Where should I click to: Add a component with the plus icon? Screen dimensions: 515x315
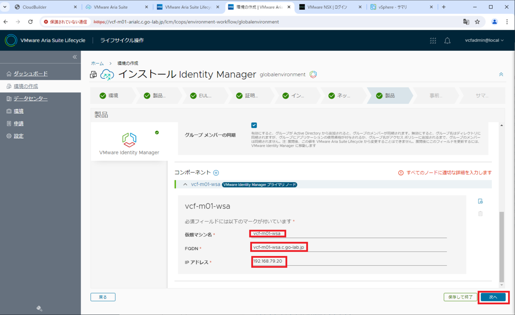[x=216, y=173]
